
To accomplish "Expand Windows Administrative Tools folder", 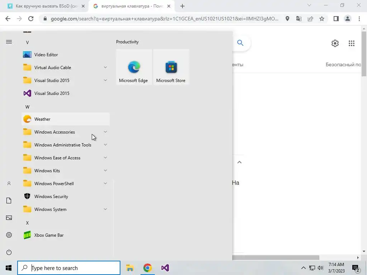I will click(x=66, y=145).
